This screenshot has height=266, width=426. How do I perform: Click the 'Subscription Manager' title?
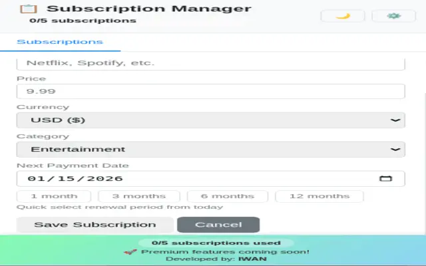[149, 9]
